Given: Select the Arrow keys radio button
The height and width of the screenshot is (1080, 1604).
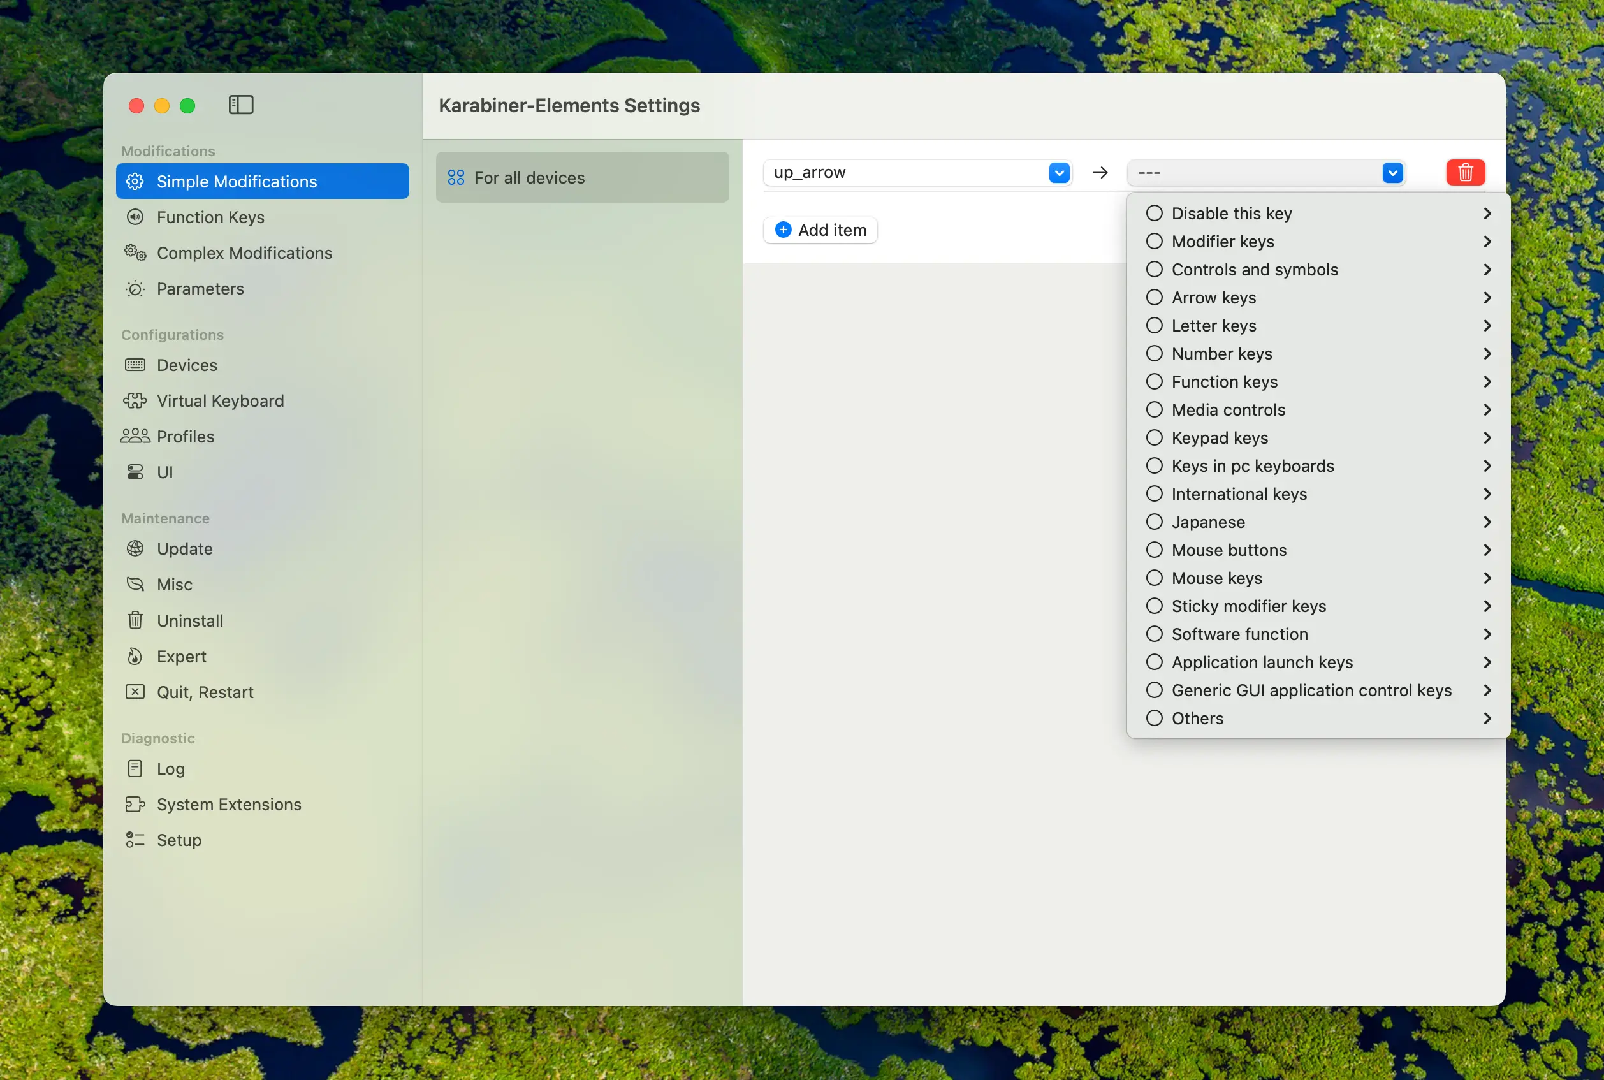Looking at the screenshot, I should [x=1155, y=298].
